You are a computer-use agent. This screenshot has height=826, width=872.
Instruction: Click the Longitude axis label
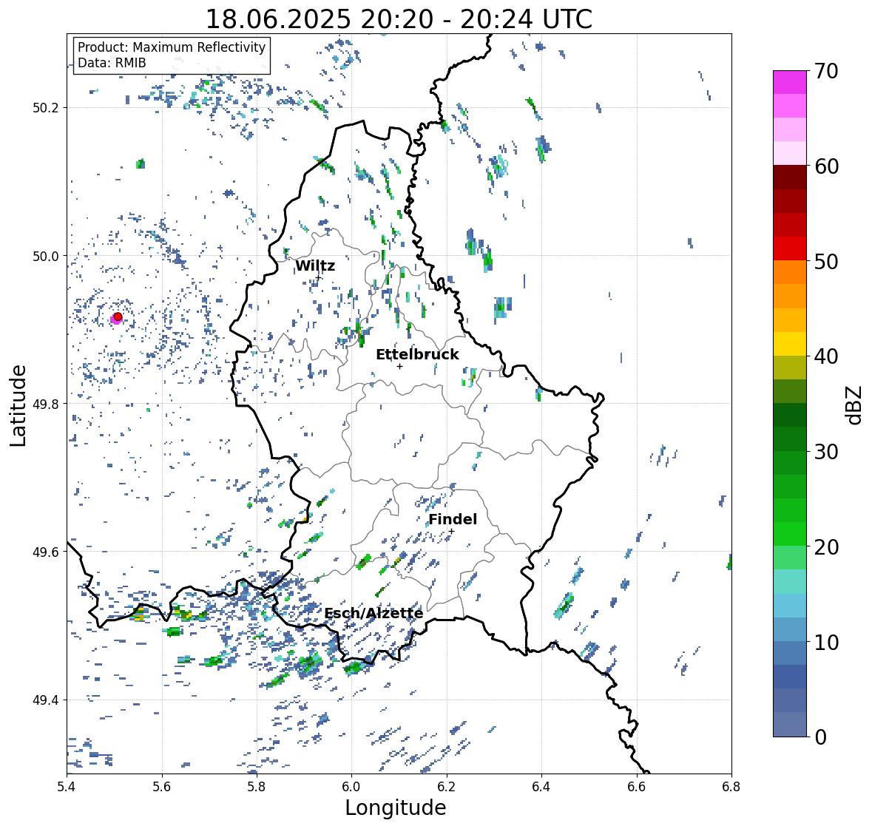click(396, 808)
